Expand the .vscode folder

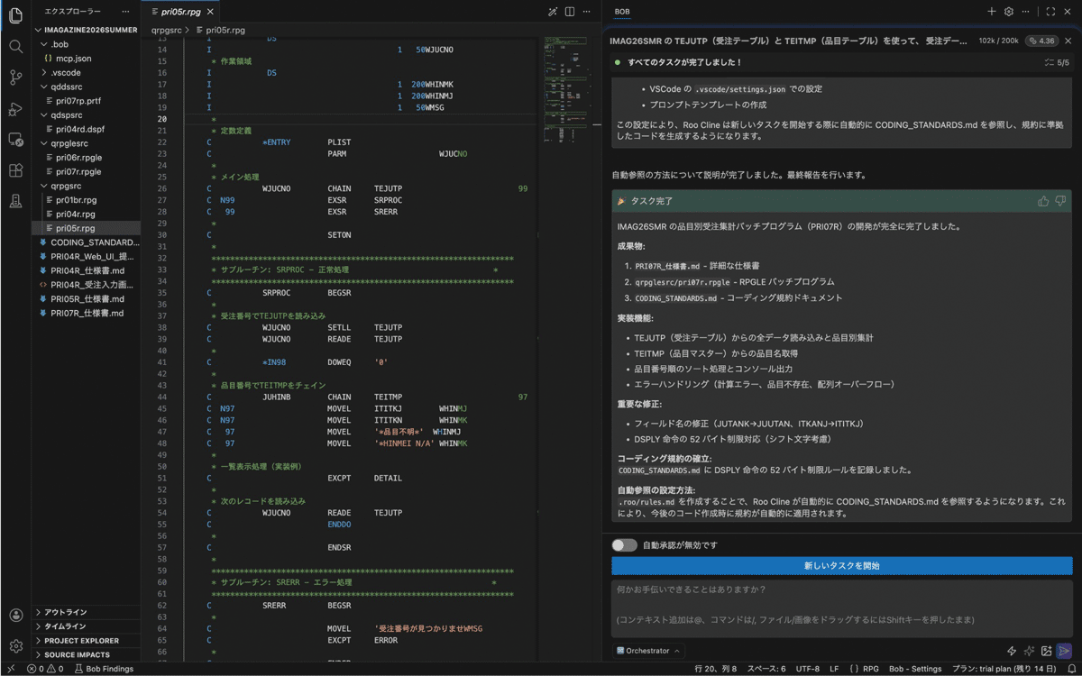[86, 72]
